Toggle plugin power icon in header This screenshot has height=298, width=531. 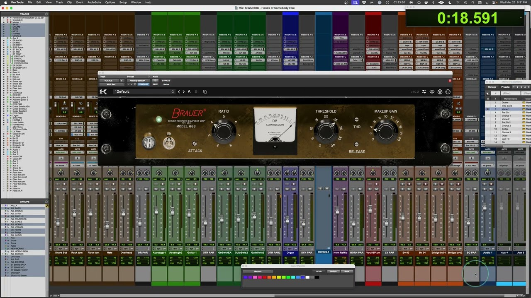(448, 92)
